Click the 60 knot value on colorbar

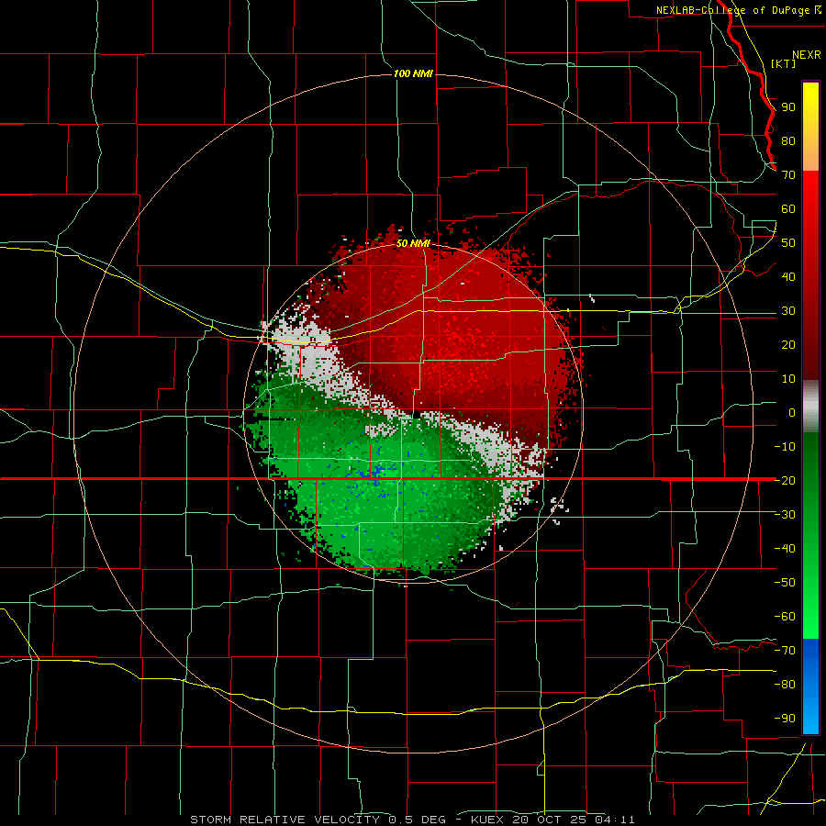click(788, 209)
